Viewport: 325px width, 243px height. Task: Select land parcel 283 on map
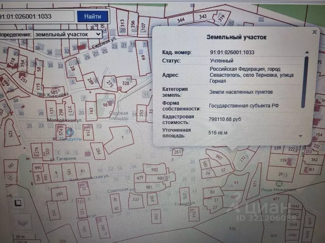(x=177, y=152)
